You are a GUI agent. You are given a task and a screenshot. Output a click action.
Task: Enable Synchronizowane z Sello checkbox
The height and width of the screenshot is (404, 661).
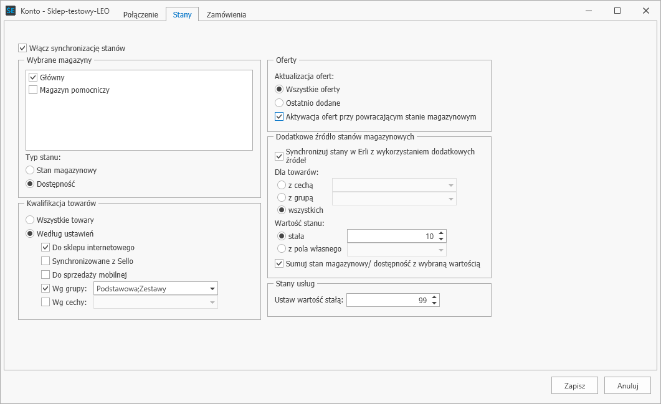(x=45, y=261)
